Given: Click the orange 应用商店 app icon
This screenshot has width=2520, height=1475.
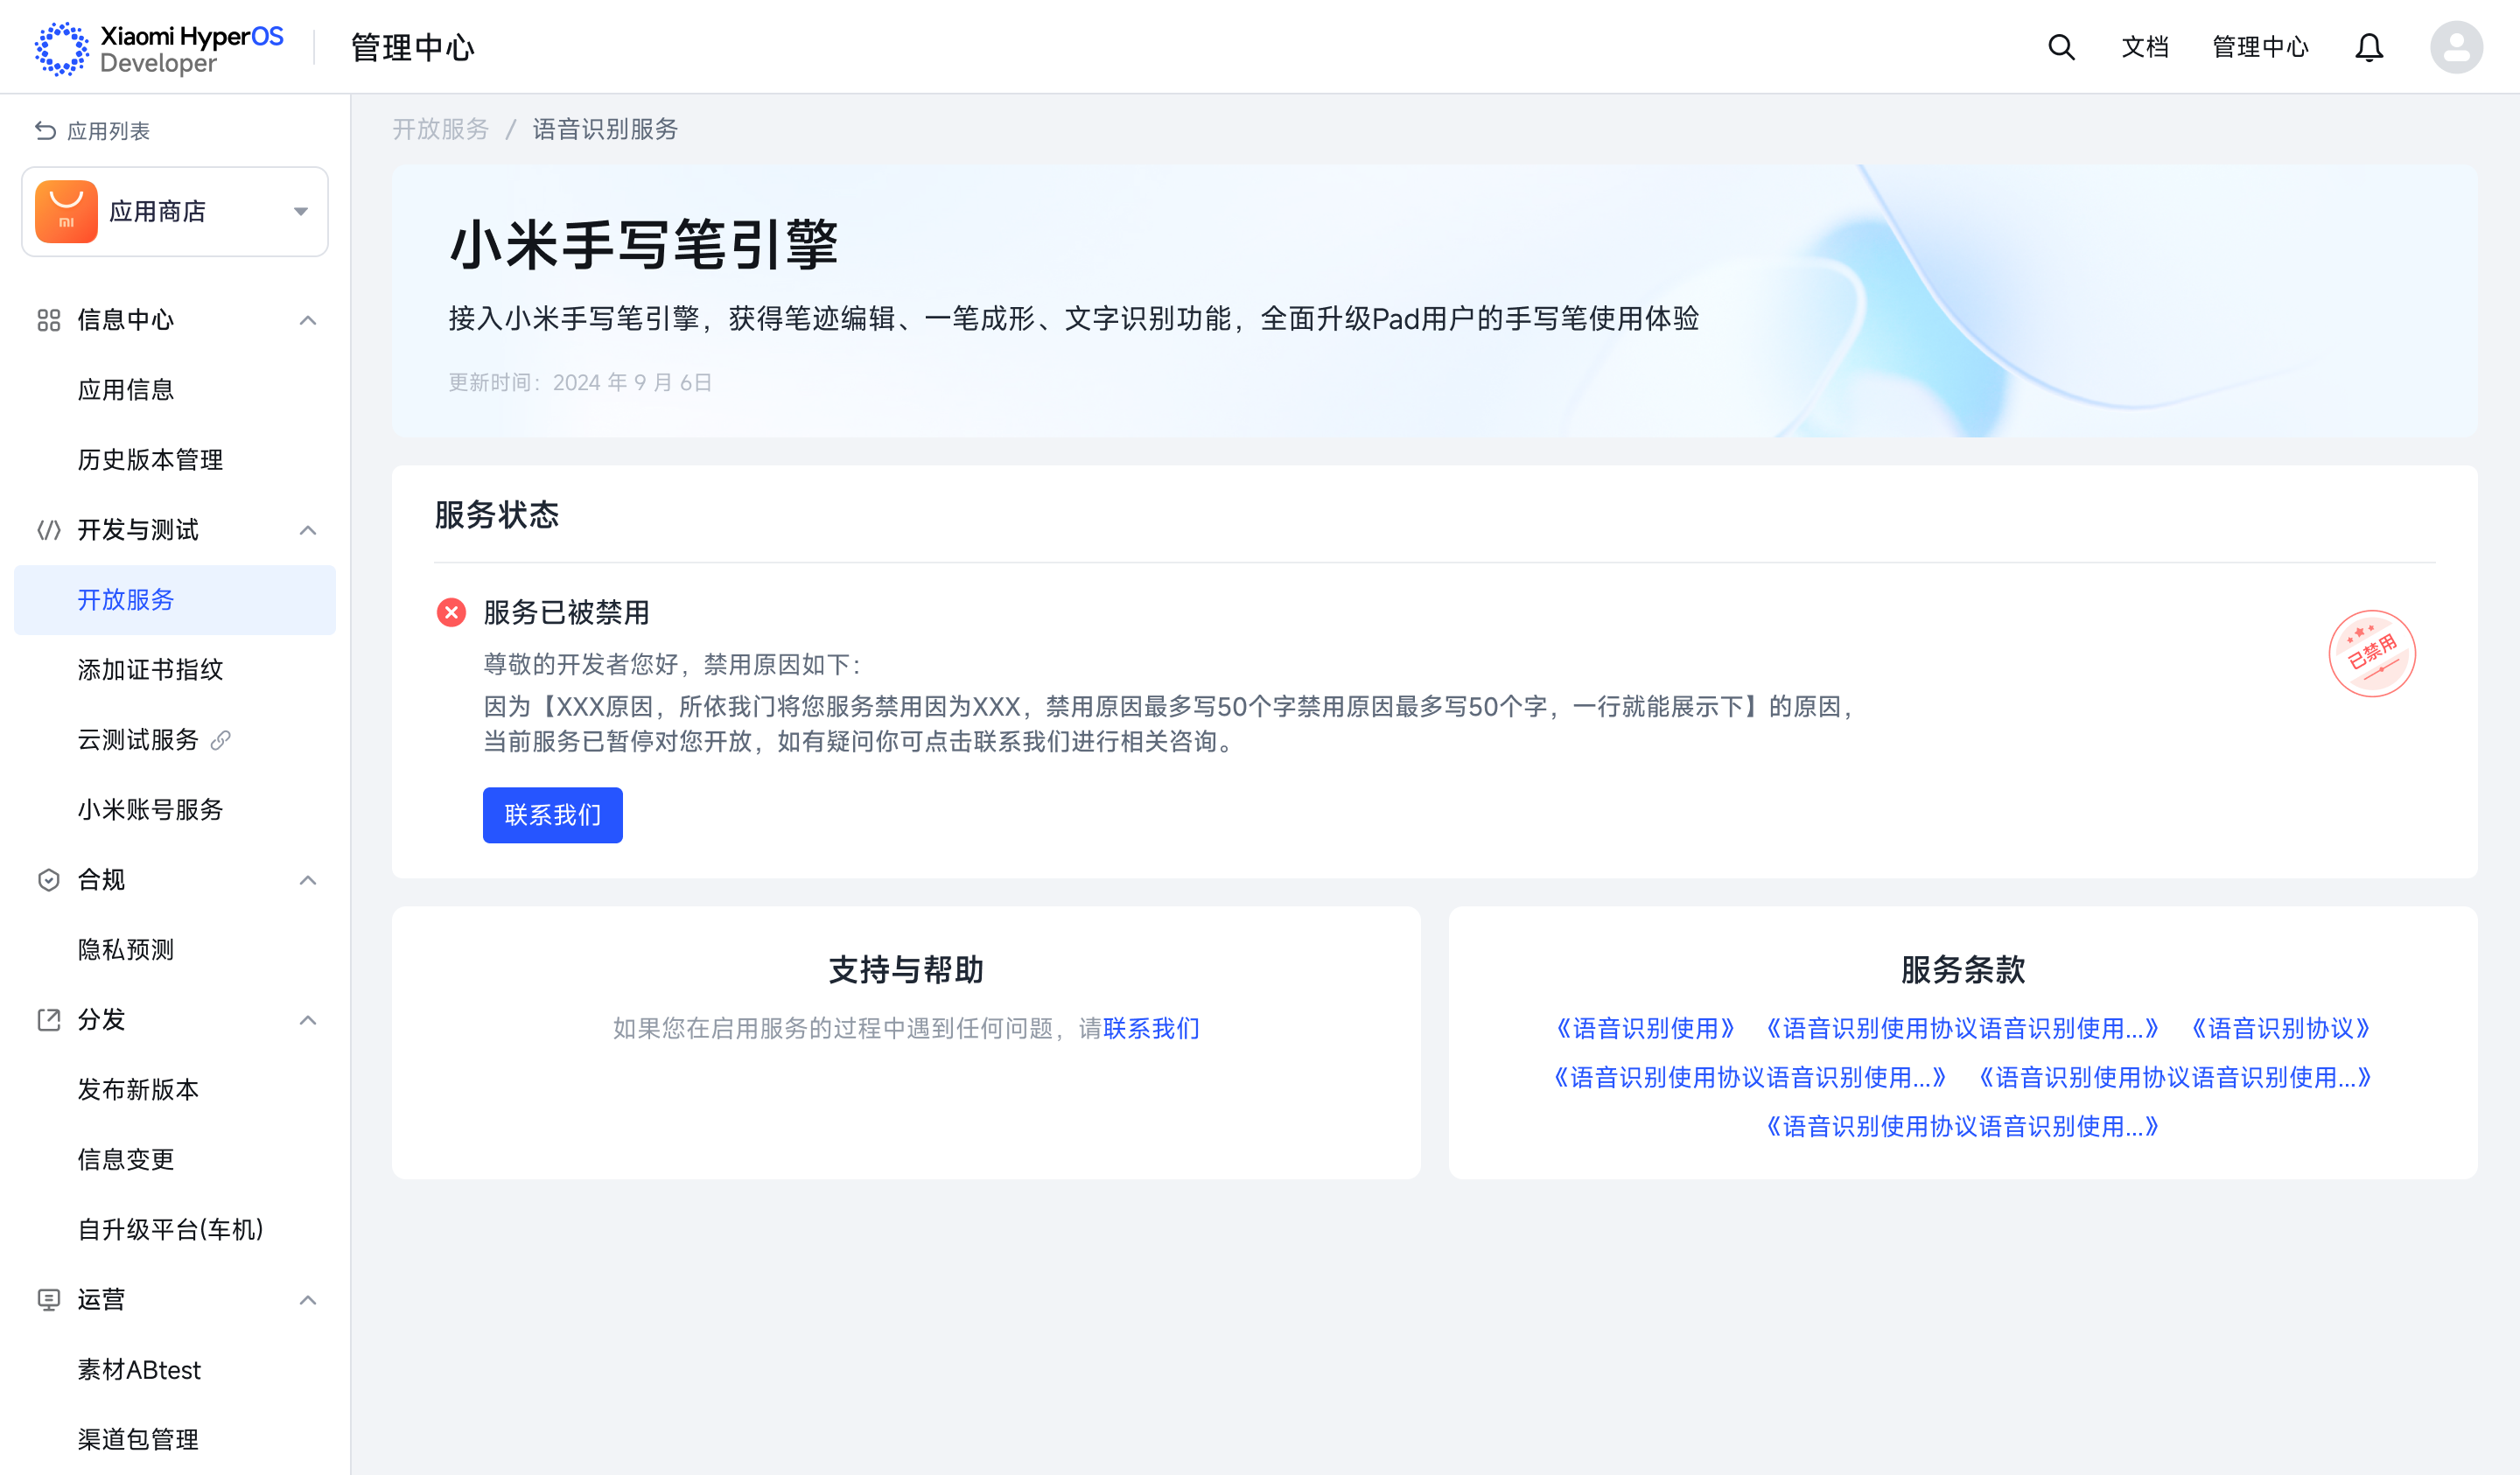Looking at the screenshot, I should (x=66, y=211).
